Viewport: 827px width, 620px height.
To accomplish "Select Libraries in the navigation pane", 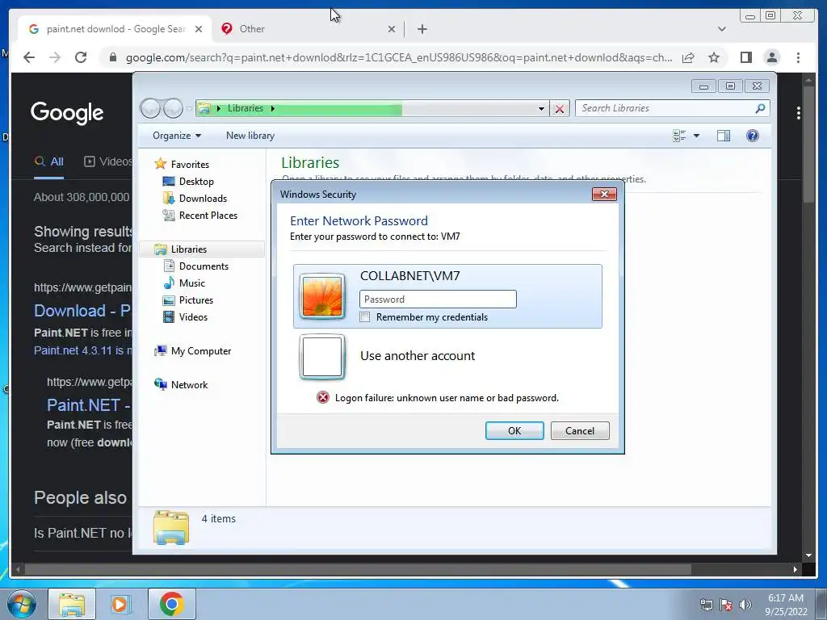I will point(188,249).
